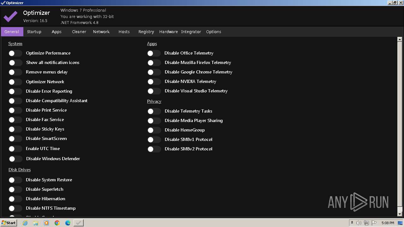Enable Disable Sticky Keys switch

click(15, 129)
